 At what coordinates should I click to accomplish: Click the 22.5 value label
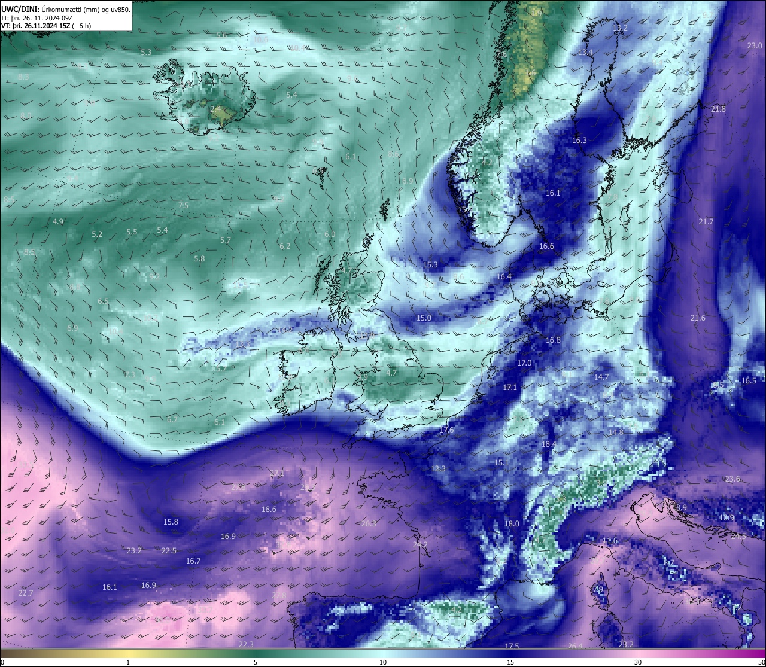169,550
